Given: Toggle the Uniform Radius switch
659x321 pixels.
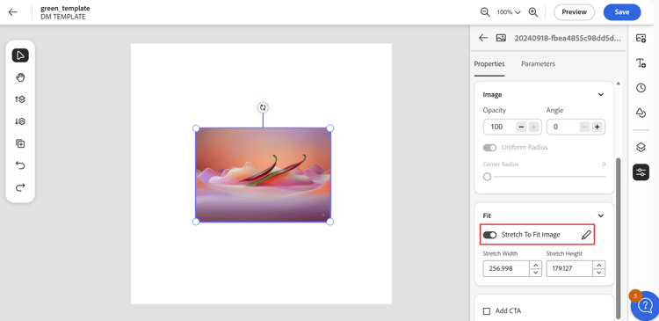Looking at the screenshot, I should pos(489,148).
